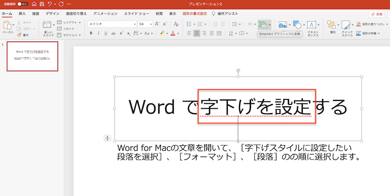Insert a テキストボックス text box

click(313, 29)
